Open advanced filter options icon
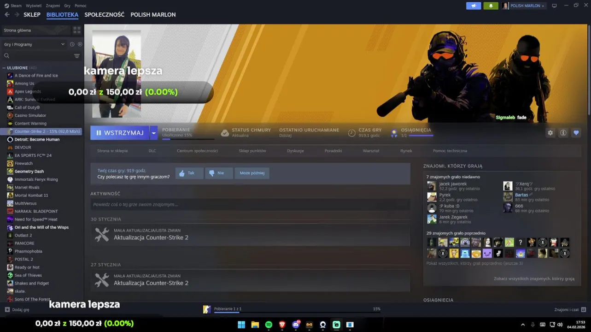The image size is (591, 332). [77, 56]
